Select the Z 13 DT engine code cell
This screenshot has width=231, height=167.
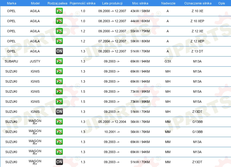[x=197, y=51]
